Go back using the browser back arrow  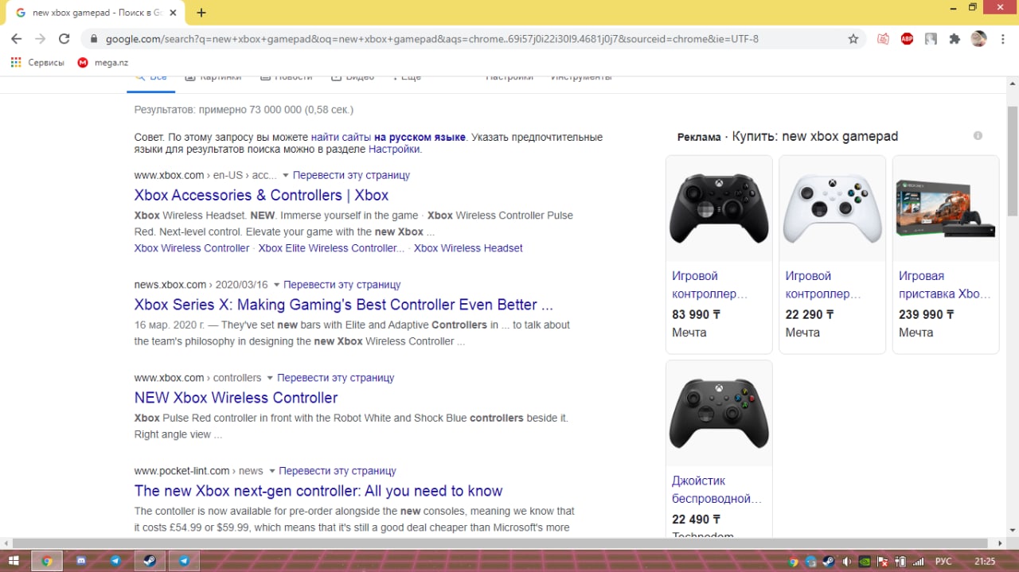[x=16, y=39]
